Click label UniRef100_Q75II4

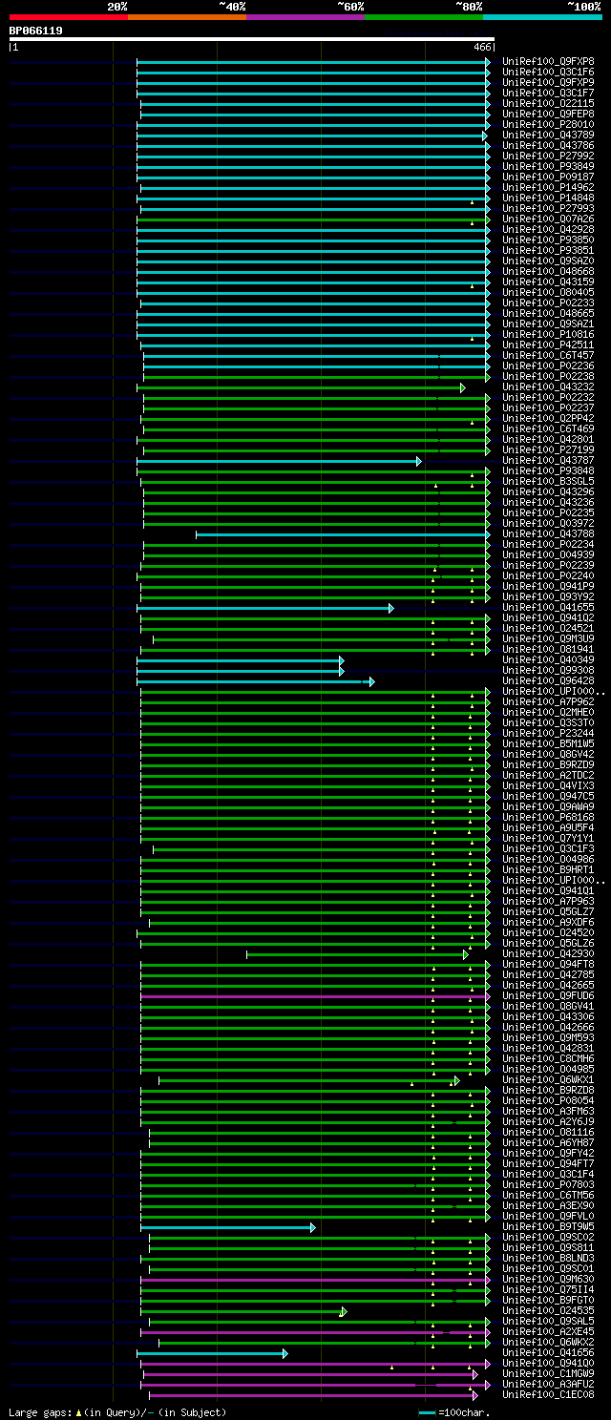pyautogui.click(x=548, y=1290)
